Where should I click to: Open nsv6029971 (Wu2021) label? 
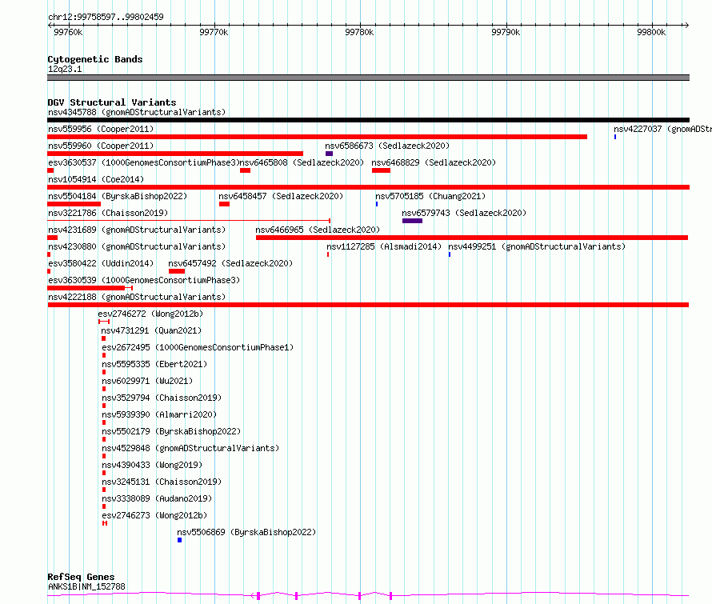pos(147,381)
